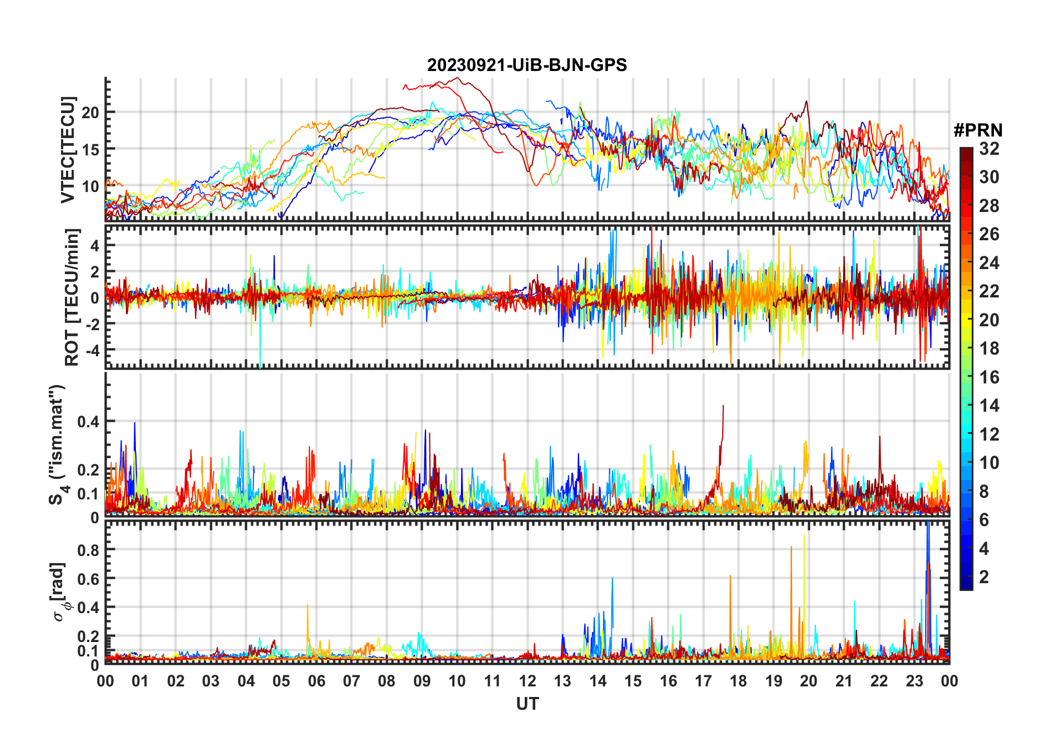Click the x-axis tick label 18
Image resolution: width=1055 pixels, height=738 pixels.
pos(738,681)
